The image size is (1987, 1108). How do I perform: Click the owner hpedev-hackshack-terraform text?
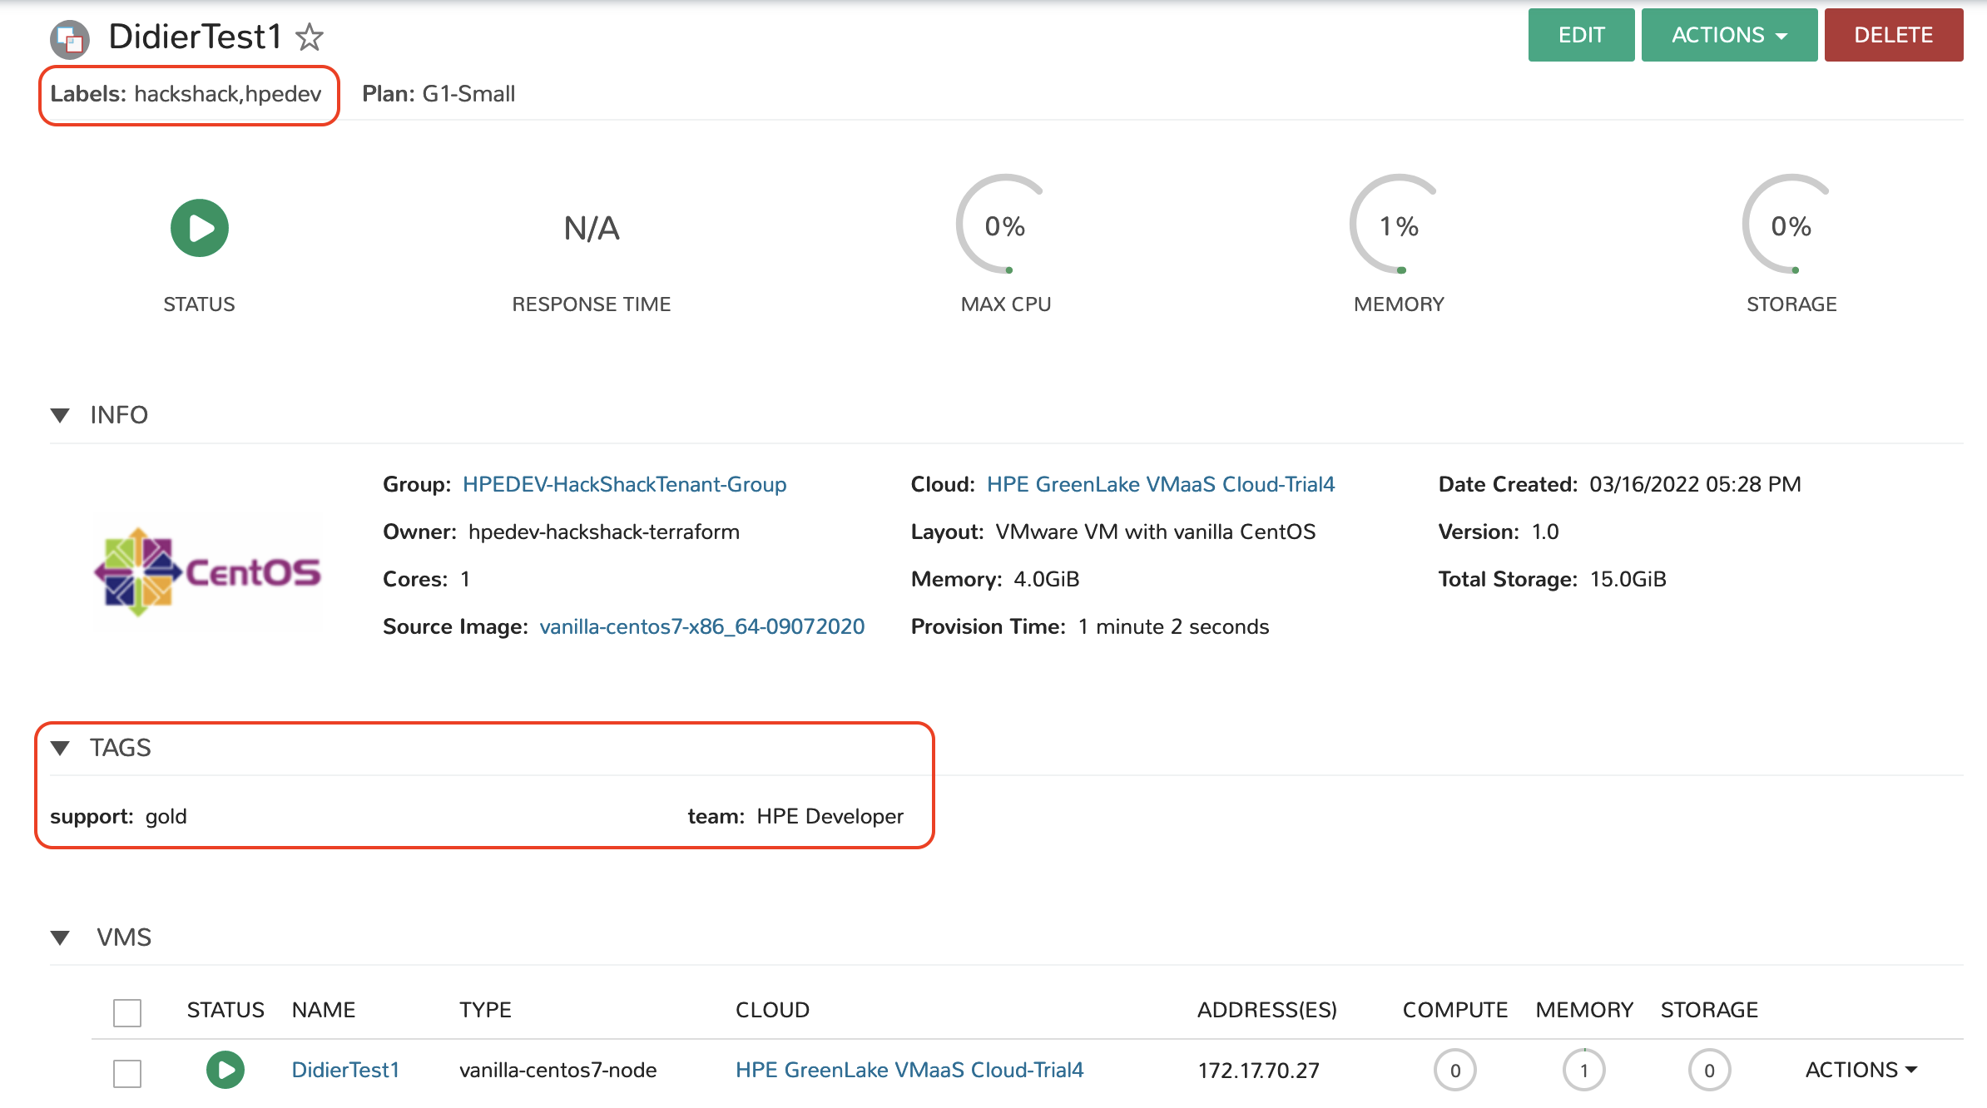(604, 532)
